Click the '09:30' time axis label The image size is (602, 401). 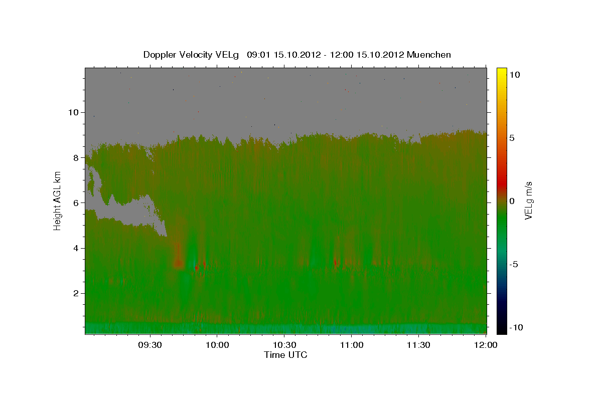point(150,345)
